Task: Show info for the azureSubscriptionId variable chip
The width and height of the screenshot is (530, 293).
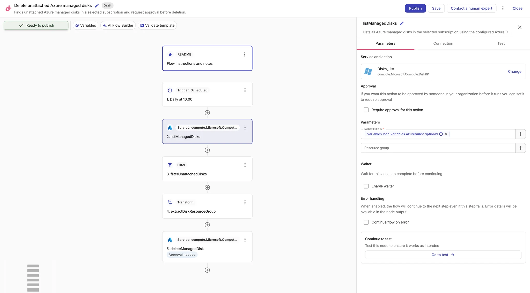Action: point(441,134)
